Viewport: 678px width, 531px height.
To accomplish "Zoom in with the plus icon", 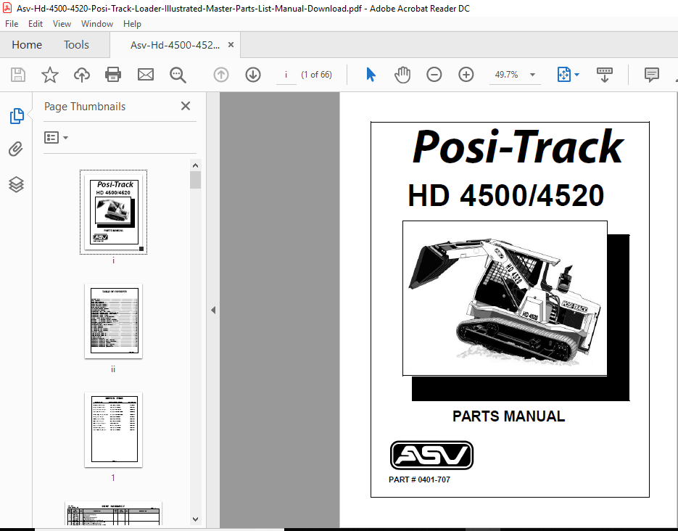I will click(466, 75).
